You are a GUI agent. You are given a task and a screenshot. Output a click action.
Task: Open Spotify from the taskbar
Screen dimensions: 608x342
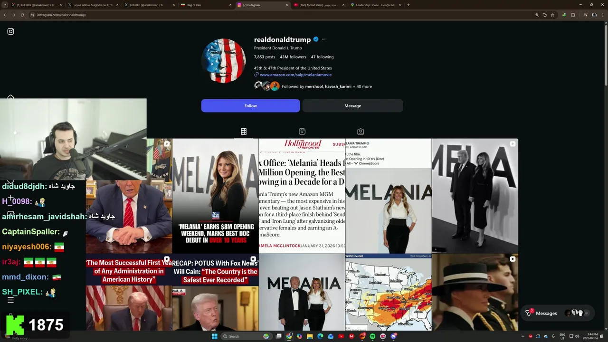tap(372, 336)
